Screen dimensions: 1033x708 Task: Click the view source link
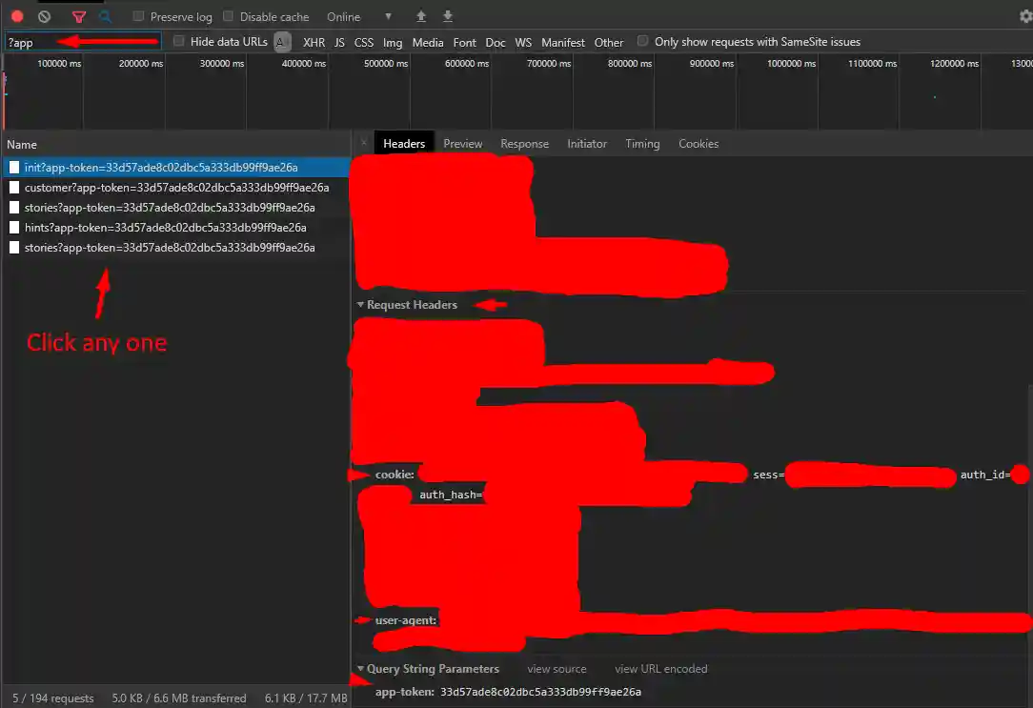[x=557, y=669]
